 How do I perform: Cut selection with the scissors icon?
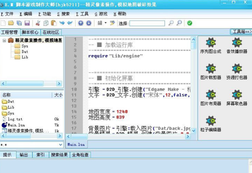tap(38, 23)
